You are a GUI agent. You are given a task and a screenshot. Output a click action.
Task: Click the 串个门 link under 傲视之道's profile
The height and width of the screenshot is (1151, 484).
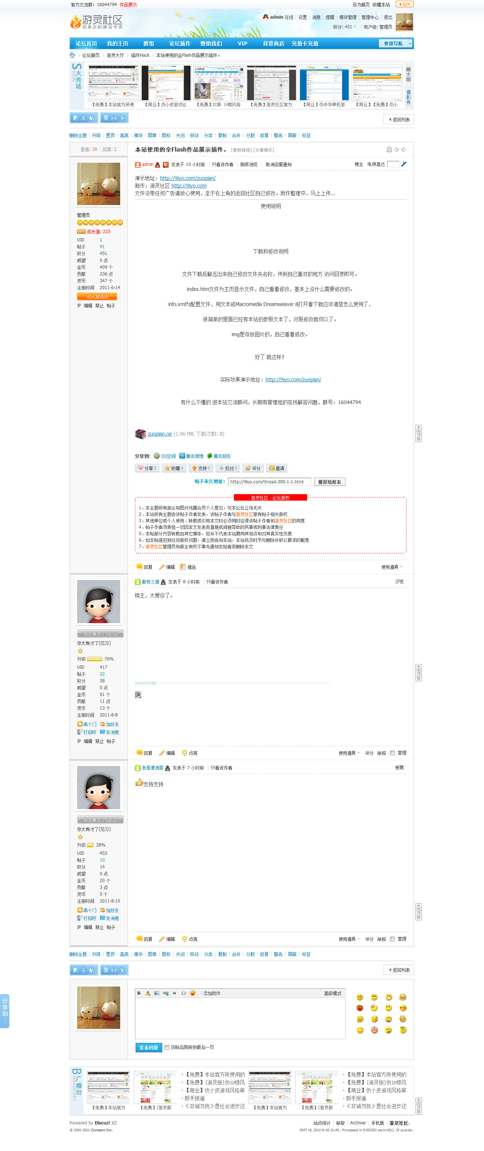click(87, 724)
